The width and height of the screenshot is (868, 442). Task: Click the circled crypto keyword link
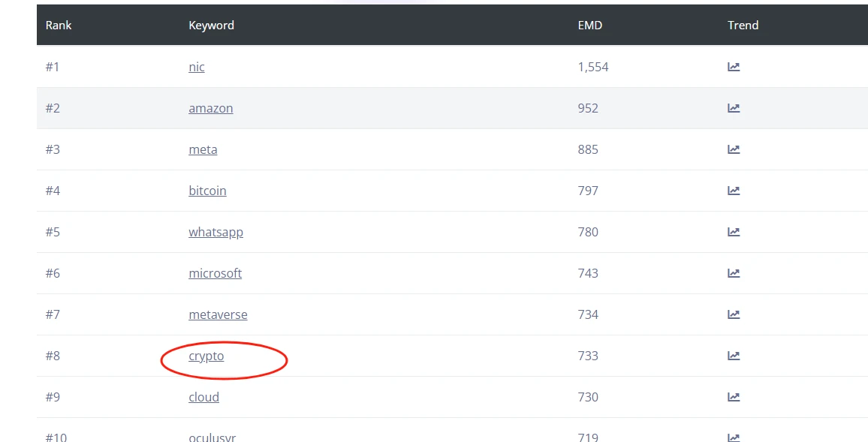206,356
